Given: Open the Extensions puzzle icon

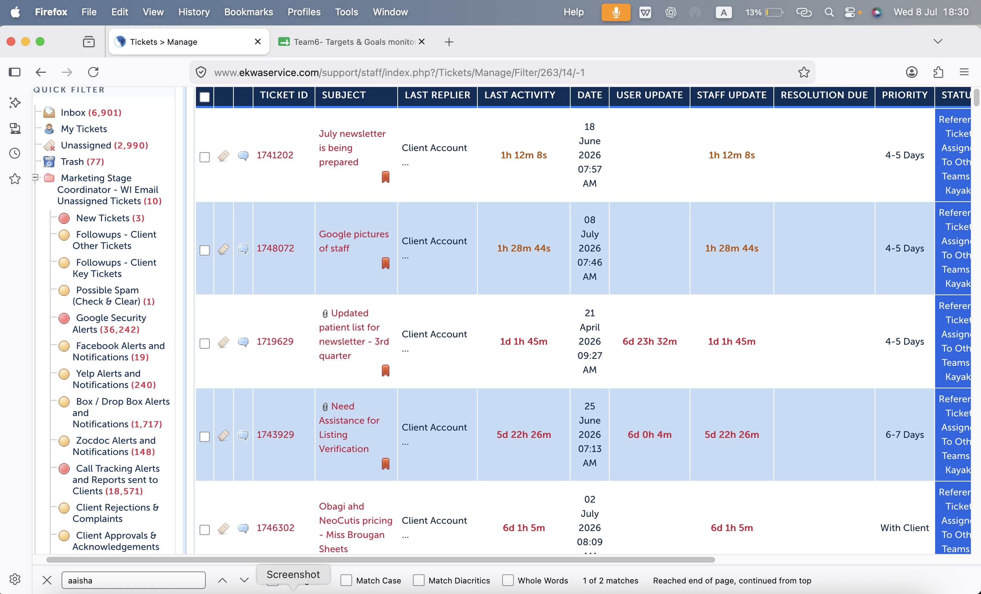Looking at the screenshot, I should [938, 72].
